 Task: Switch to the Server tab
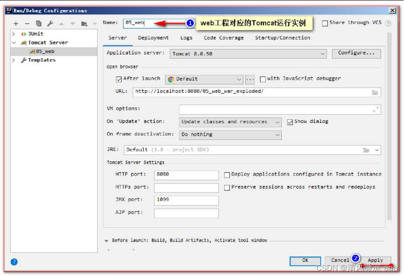click(x=118, y=38)
